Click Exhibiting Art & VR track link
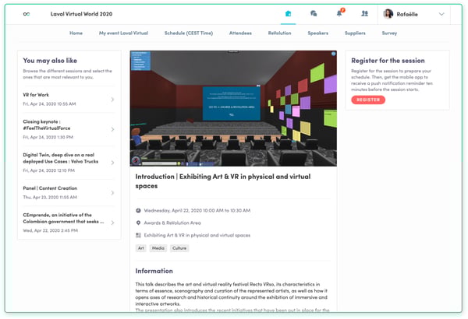 pos(197,235)
